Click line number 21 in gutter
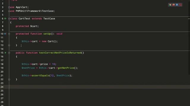190x106 pixels. (2, 75)
